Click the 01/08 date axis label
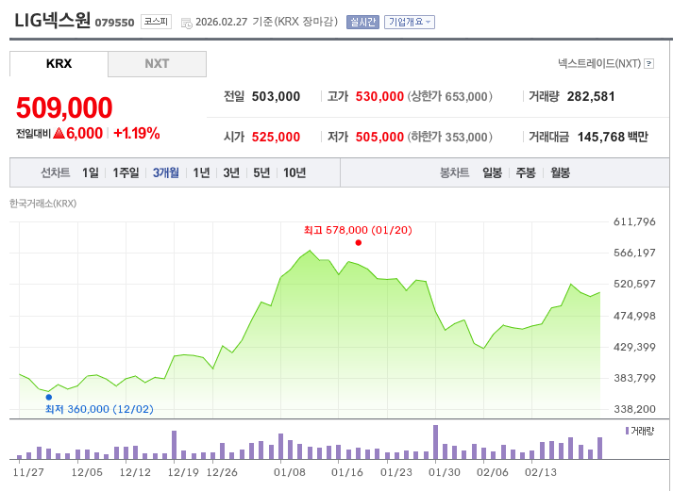This screenshot has width=673, height=491. [x=290, y=472]
